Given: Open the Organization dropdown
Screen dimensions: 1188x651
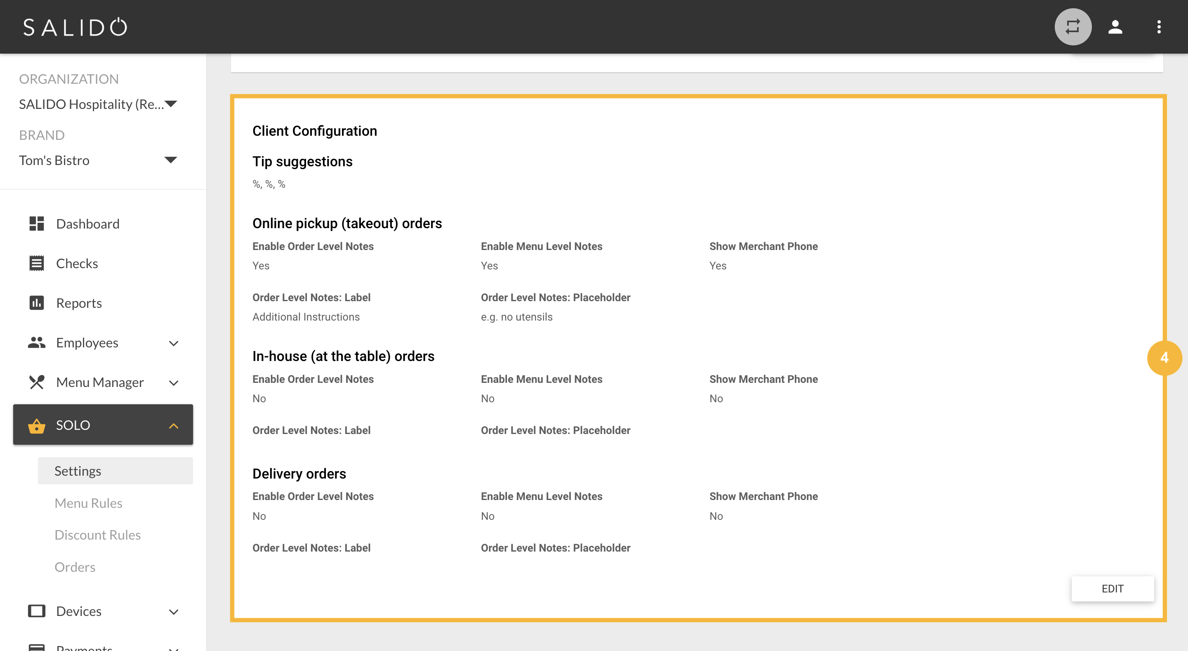Looking at the screenshot, I should pyautogui.click(x=98, y=104).
